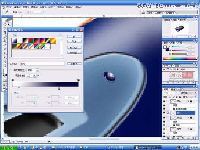Hide the 按钮2 layer via eye icon
200x150 pixels.
164,117
